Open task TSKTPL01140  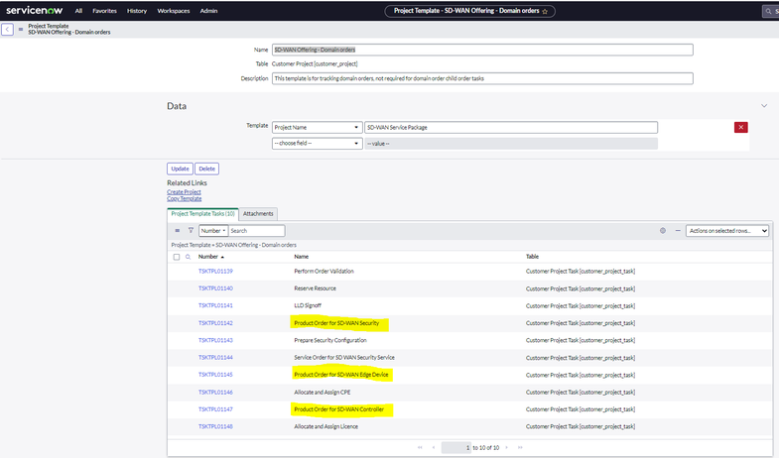215,288
